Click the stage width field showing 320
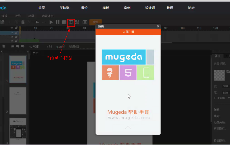230x145 pixels. (x=225, y=86)
